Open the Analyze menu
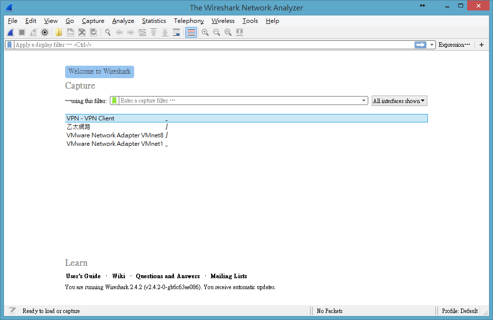This screenshot has width=493, height=320. click(123, 21)
